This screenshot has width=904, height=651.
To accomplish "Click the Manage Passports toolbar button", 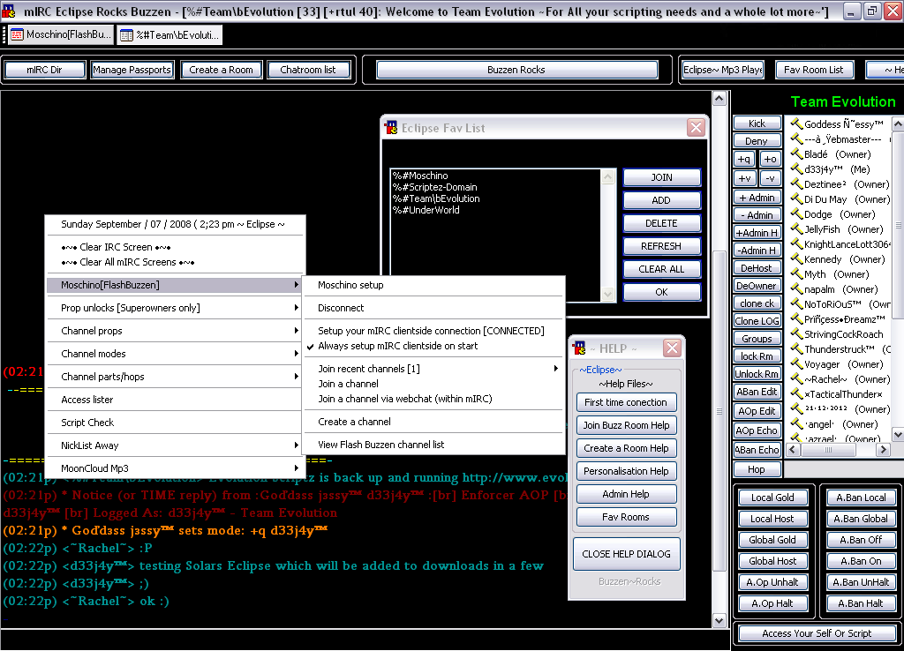I will (x=132, y=70).
